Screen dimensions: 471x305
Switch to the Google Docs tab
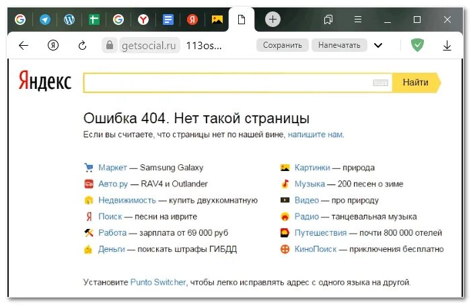168,20
